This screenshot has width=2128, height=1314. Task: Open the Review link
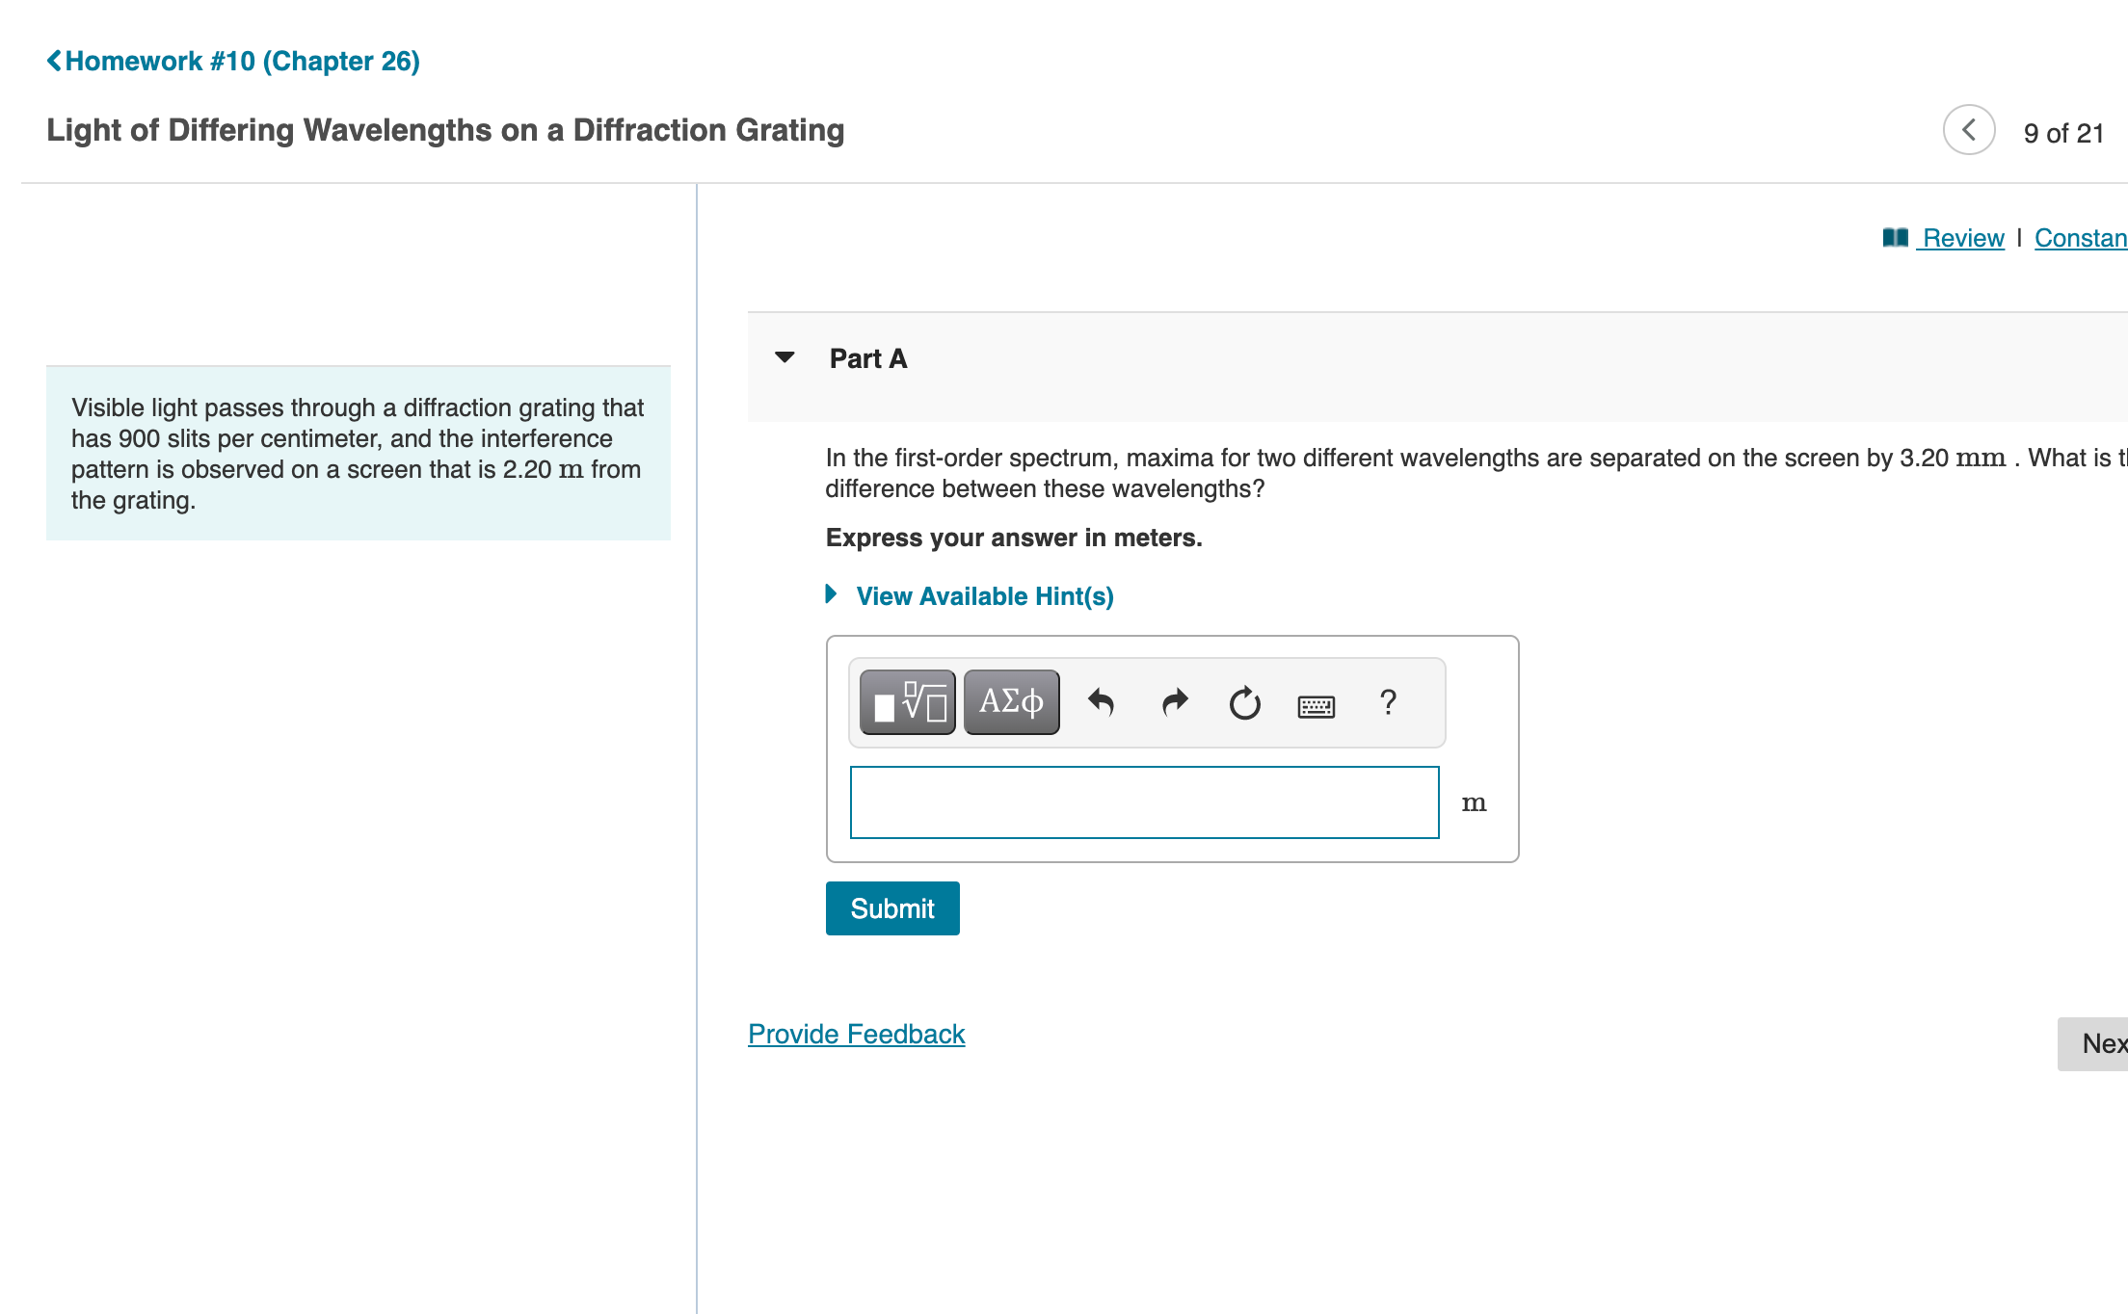coord(1962,238)
